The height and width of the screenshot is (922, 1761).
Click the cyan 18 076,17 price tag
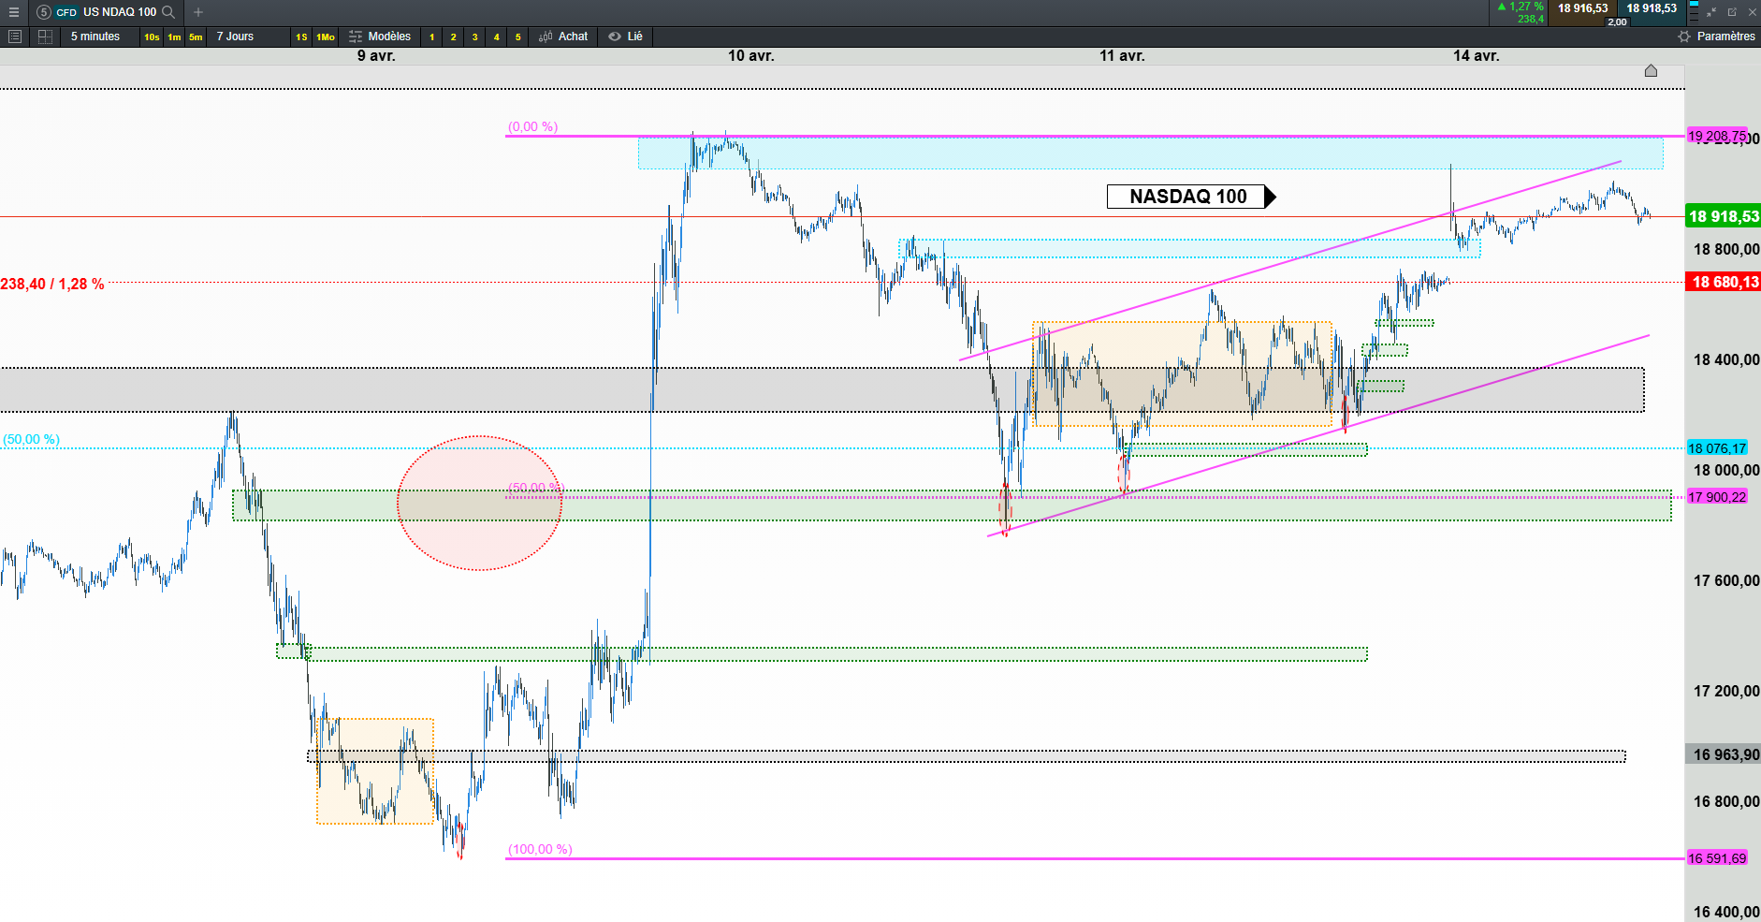pos(1717,448)
